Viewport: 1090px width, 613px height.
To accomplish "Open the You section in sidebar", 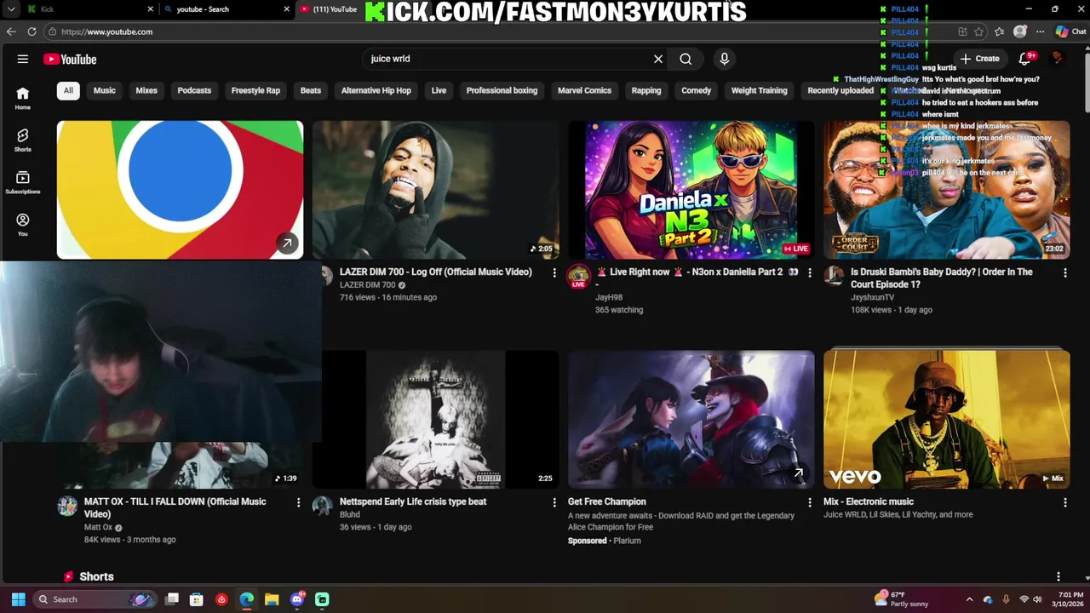I will (23, 225).
